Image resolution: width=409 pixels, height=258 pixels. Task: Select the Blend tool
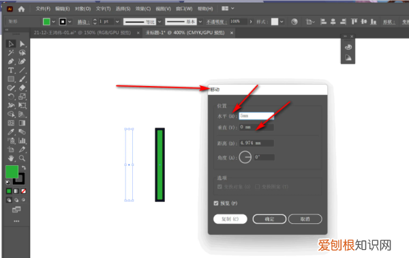tap(22, 132)
